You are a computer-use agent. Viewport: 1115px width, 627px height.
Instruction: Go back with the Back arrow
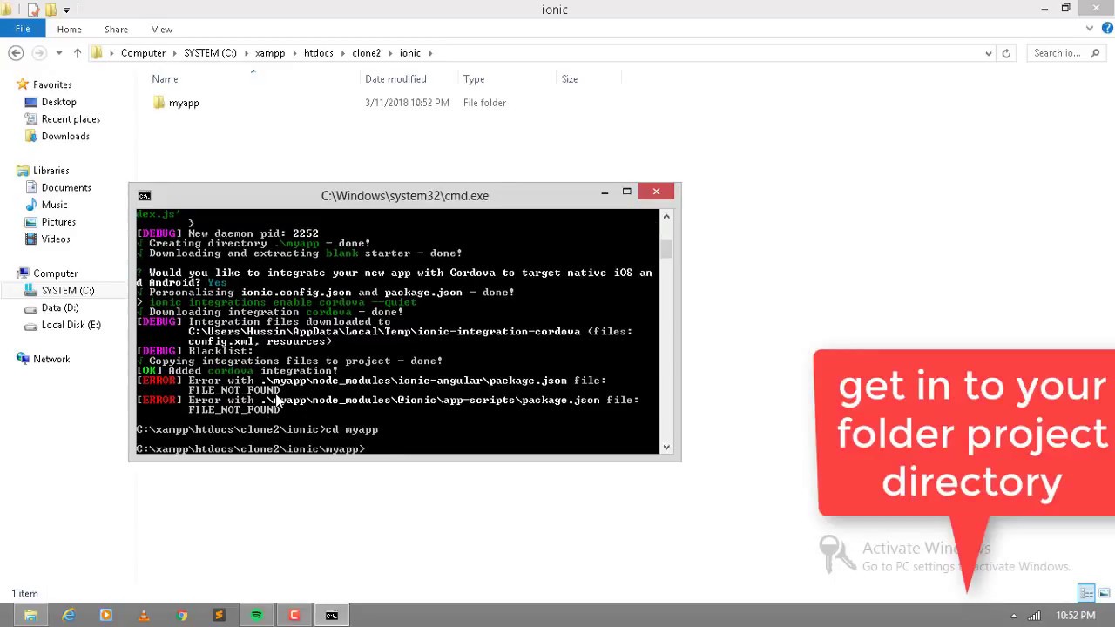click(16, 53)
